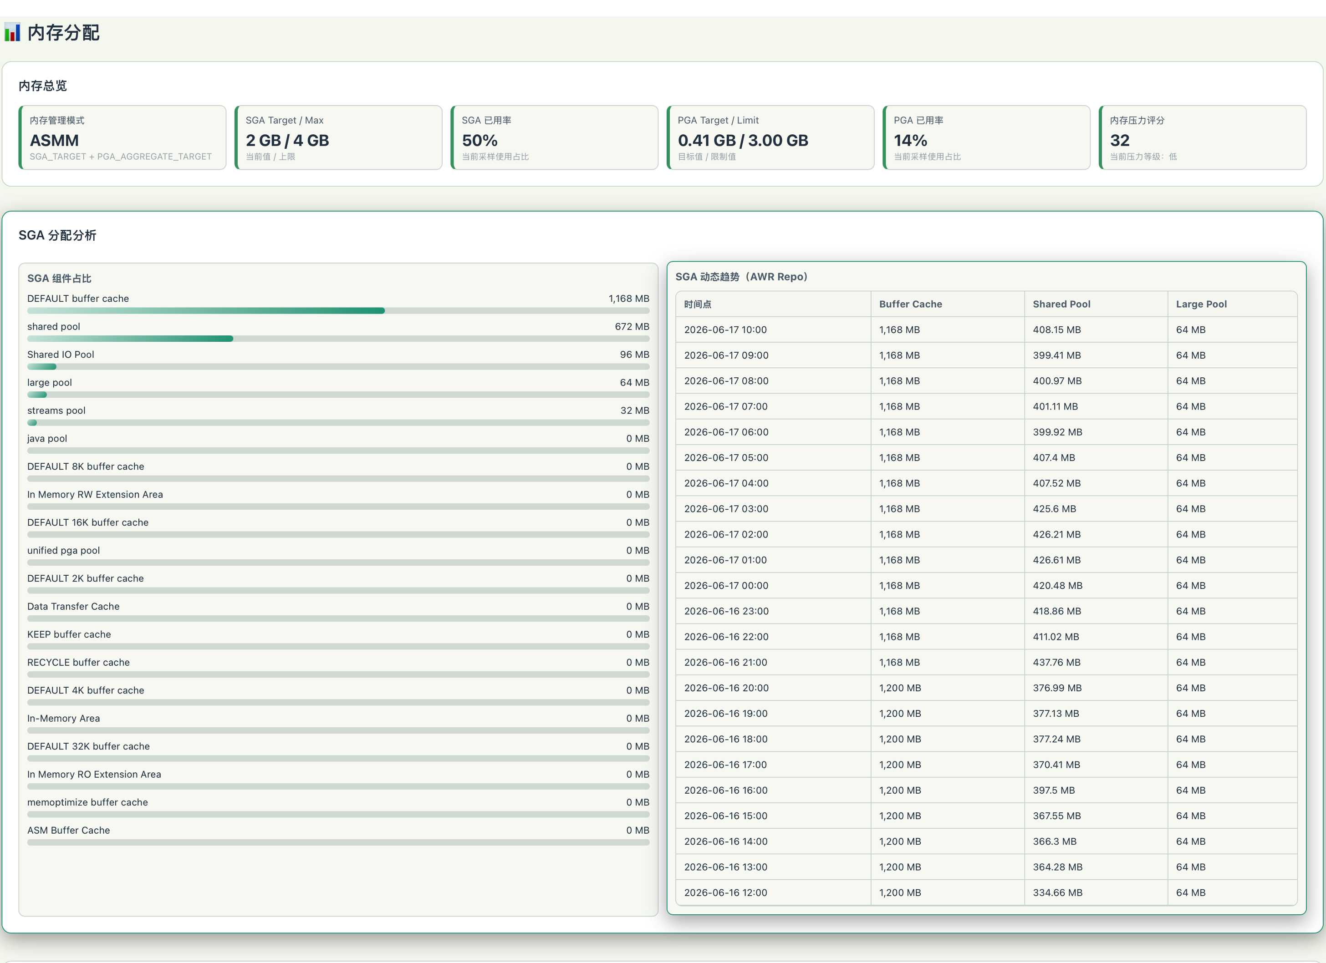This screenshot has width=1326, height=963.
Task: Click the streams pool usage bar
Action: point(338,423)
